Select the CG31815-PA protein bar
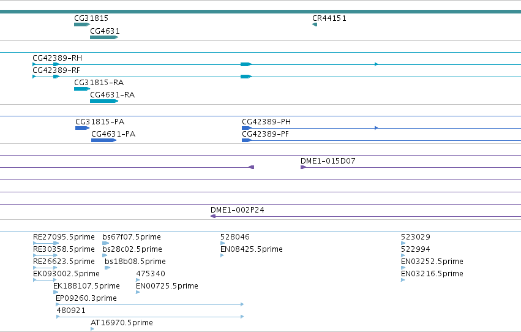The height and width of the screenshot is (332, 521). click(83, 128)
